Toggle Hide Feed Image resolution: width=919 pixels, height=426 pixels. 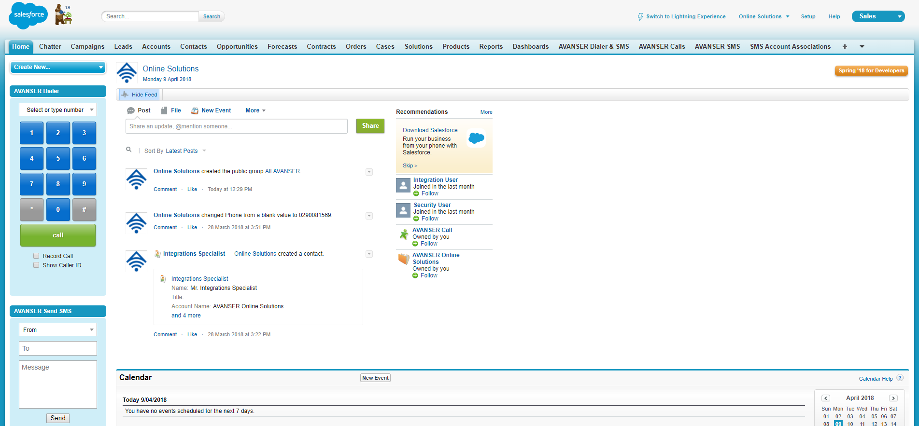click(x=140, y=95)
